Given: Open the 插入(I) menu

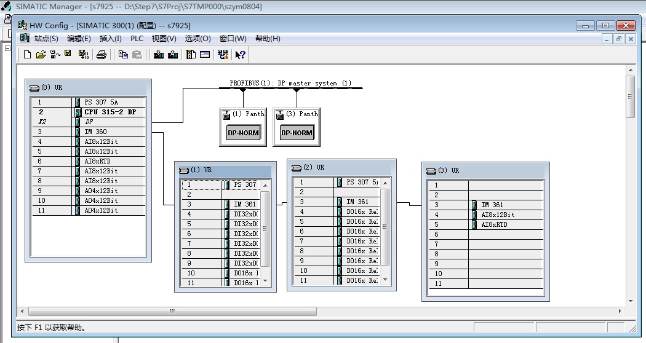Looking at the screenshot, I should click(110, 38).
